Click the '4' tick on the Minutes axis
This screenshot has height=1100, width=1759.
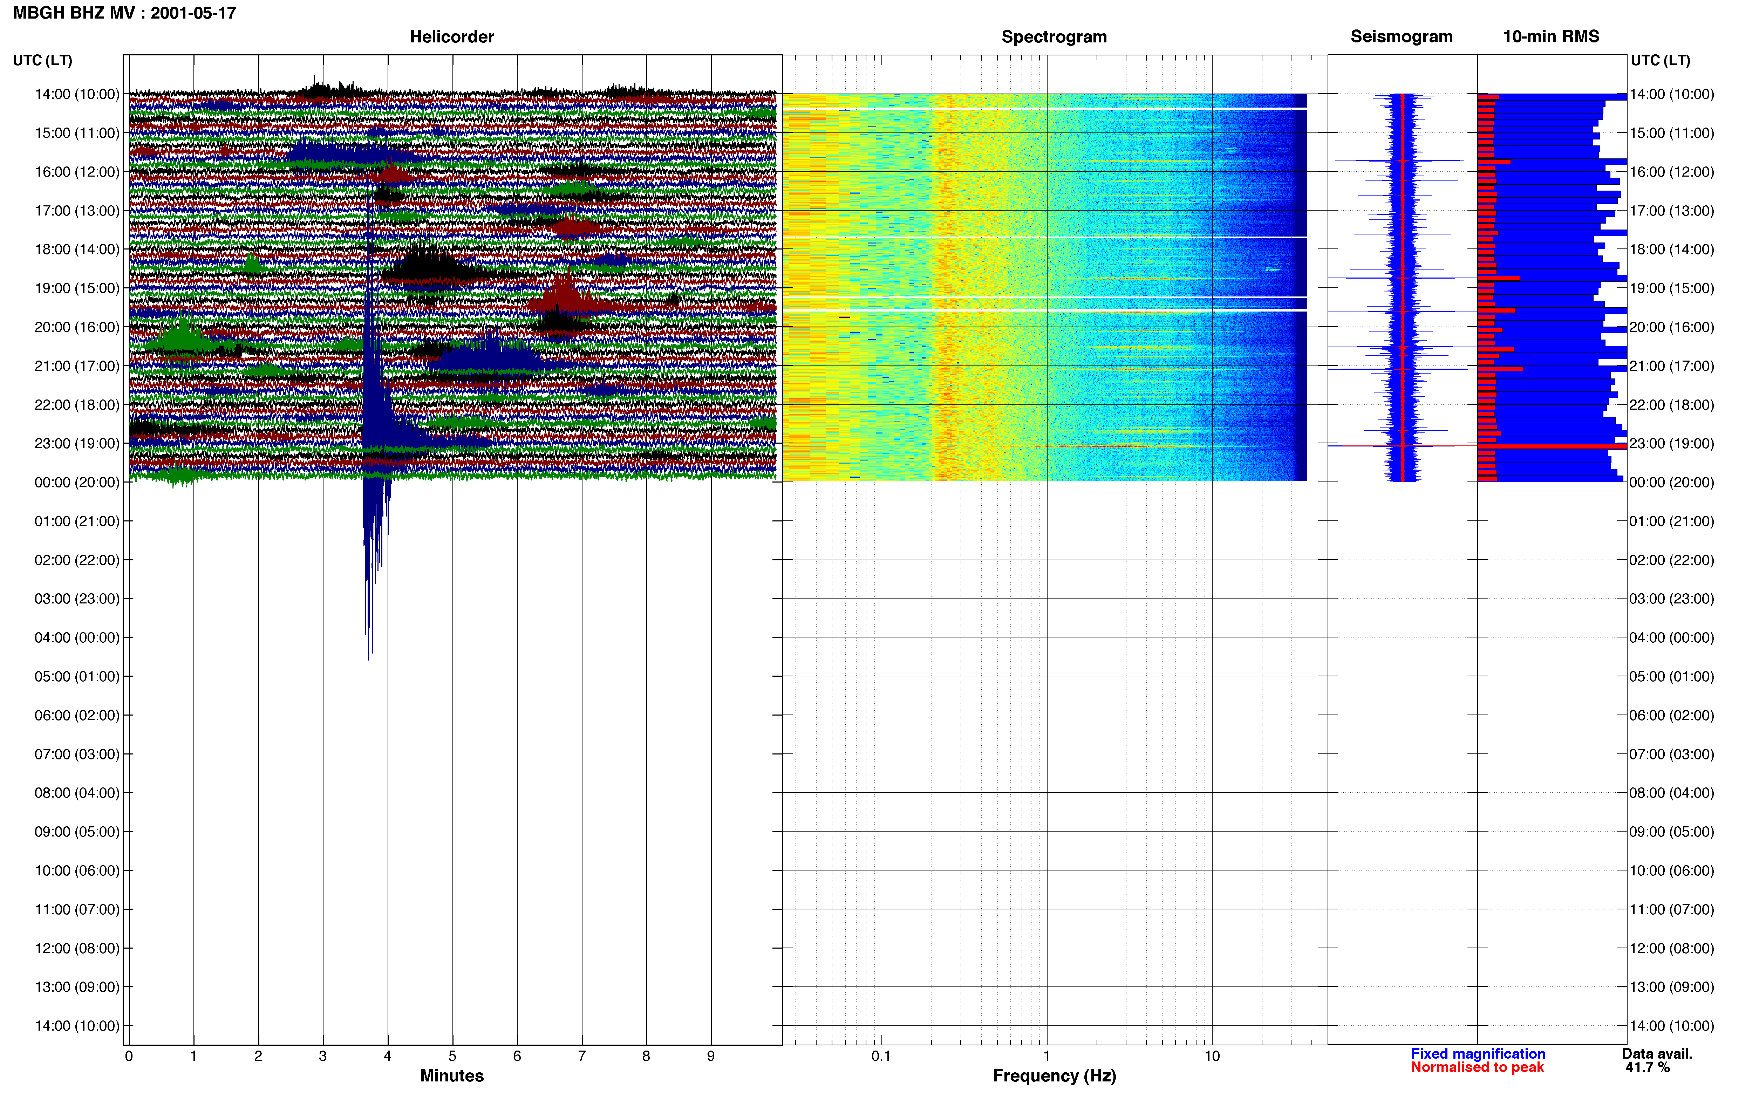tap(388, 1056)
